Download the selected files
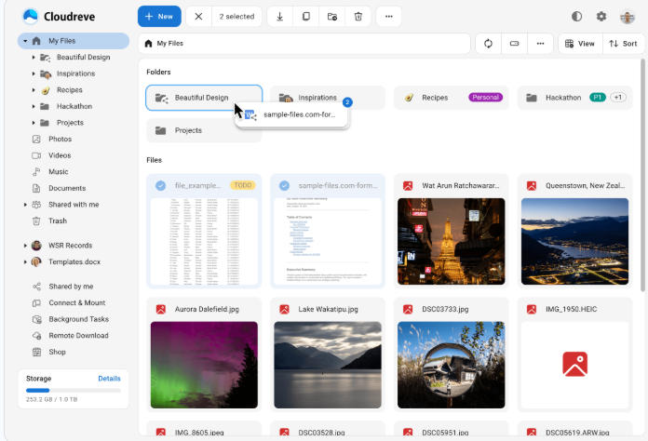 [279, 17]
